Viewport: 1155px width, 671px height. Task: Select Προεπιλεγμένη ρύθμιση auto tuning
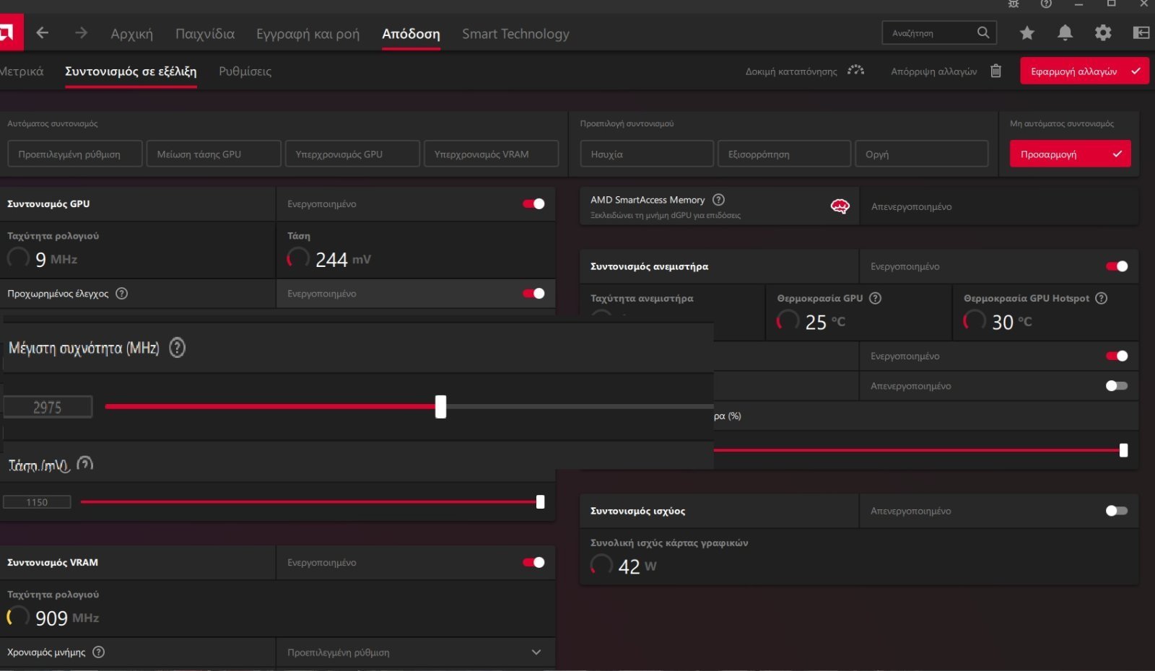(x=75, y=154)
